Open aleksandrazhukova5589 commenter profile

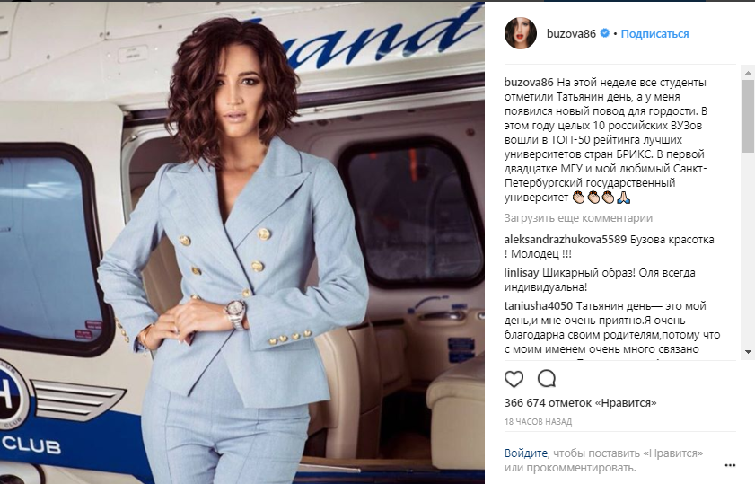tap(566, 240)
